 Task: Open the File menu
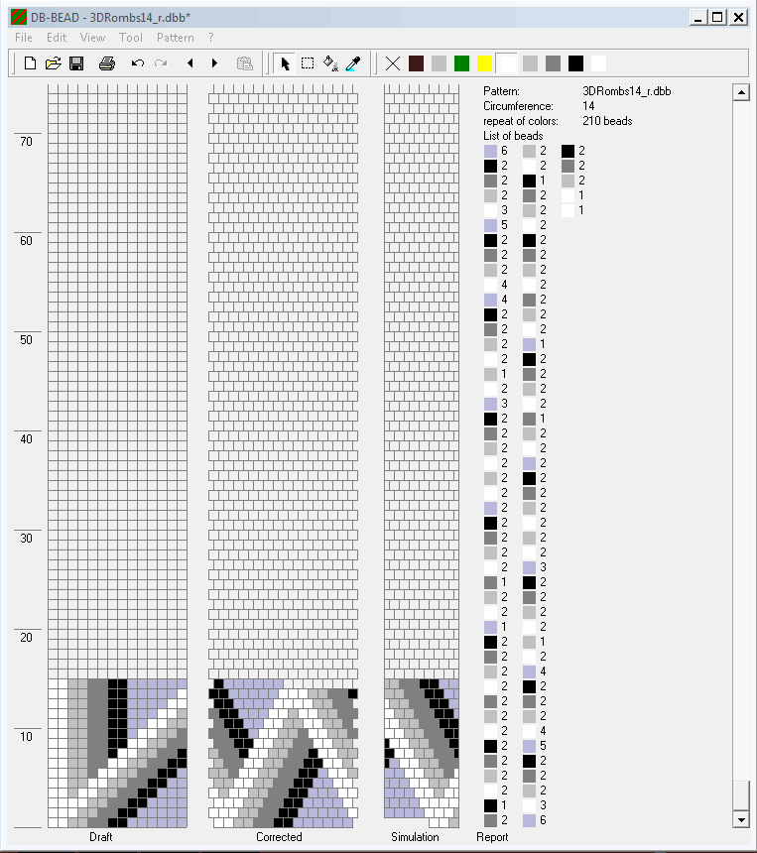pyautogui.click(x=24, y=38)
